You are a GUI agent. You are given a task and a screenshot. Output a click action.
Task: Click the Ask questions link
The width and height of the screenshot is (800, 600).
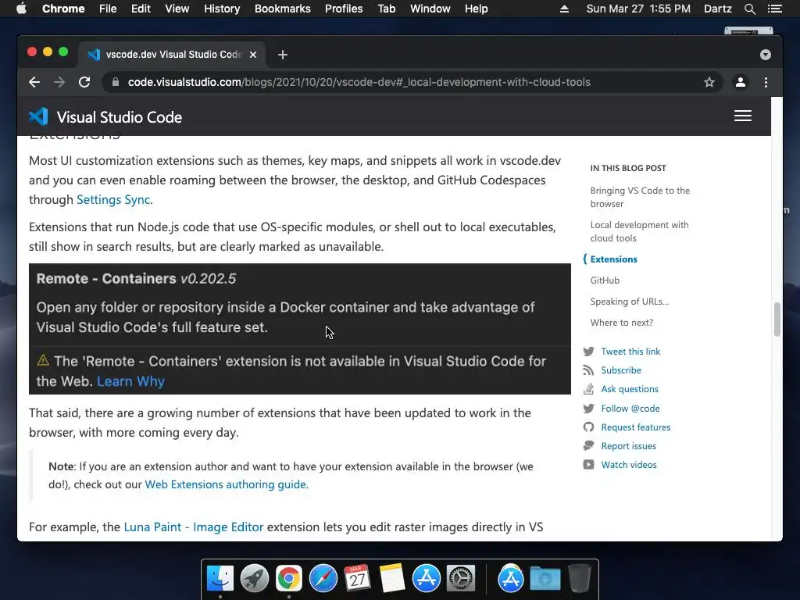[x=630, y=389]
